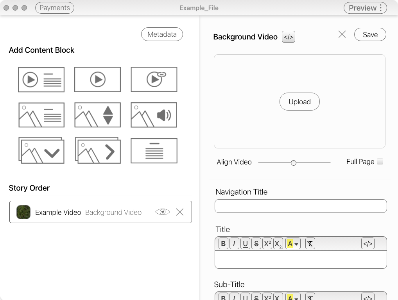Screen dimensions: 398x300
Task: Save the Background Video settings
Action: click(369, 34)
